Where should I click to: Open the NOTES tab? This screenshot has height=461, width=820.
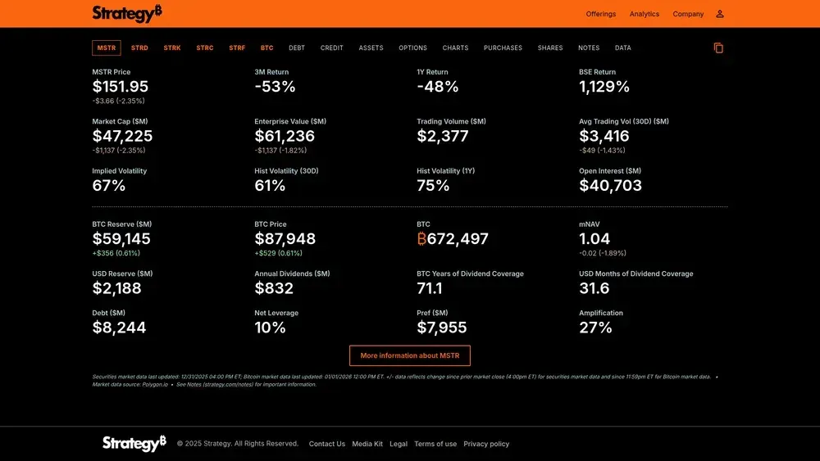coord(589,48)
